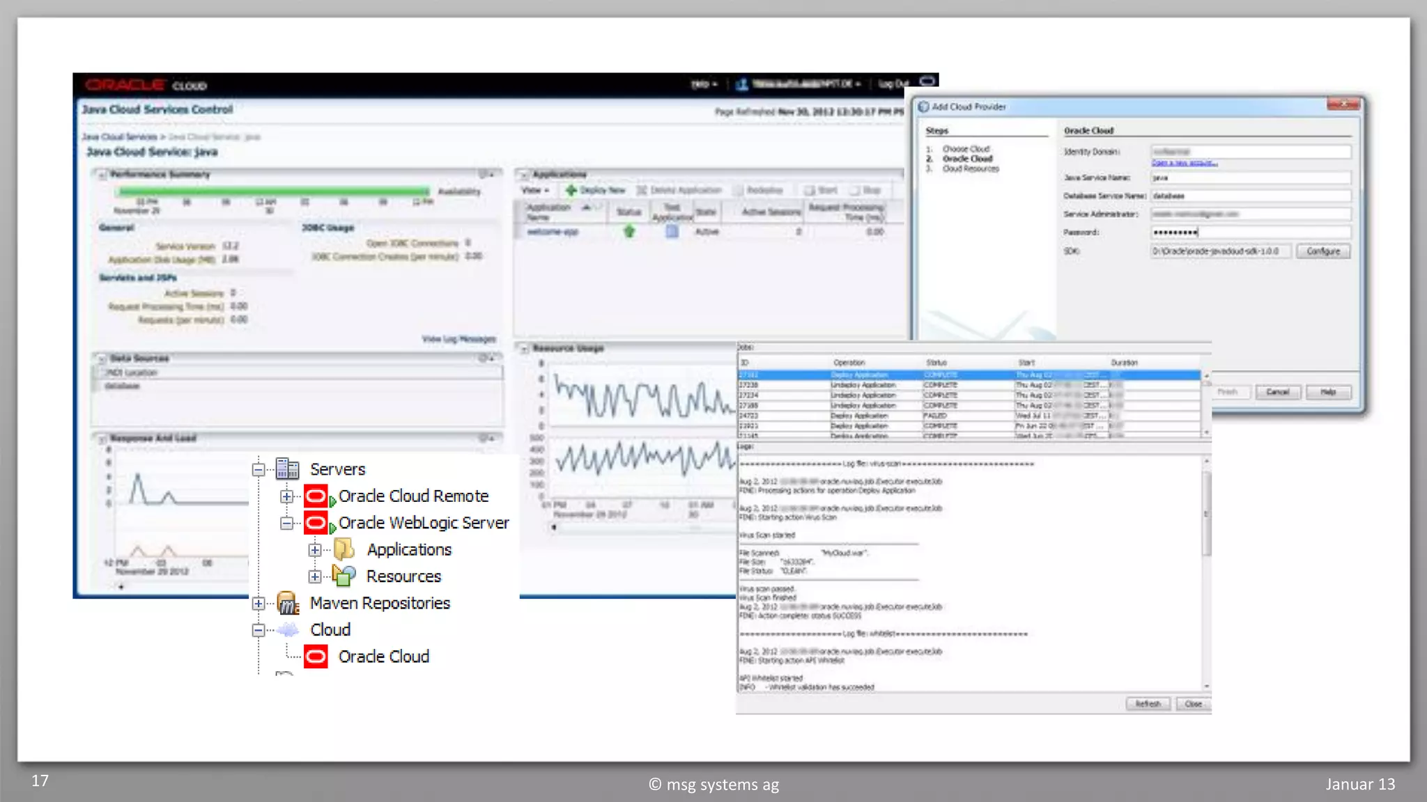Click the Test Application icon for welcome-app

pos(672,232)
